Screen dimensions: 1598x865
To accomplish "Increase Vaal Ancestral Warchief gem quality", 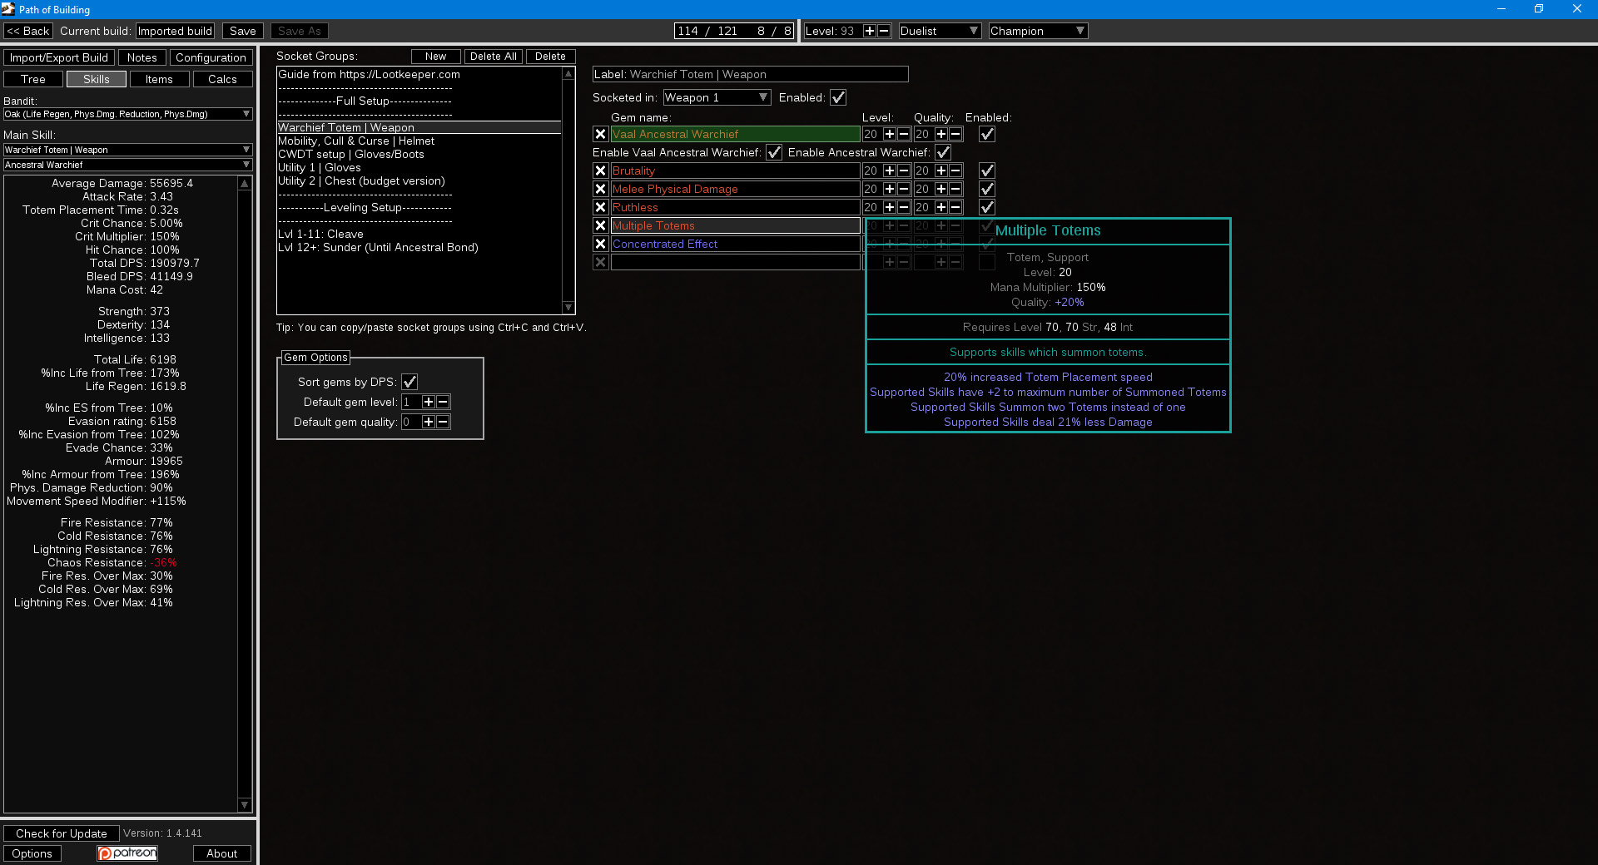I will tap(941, 134).
